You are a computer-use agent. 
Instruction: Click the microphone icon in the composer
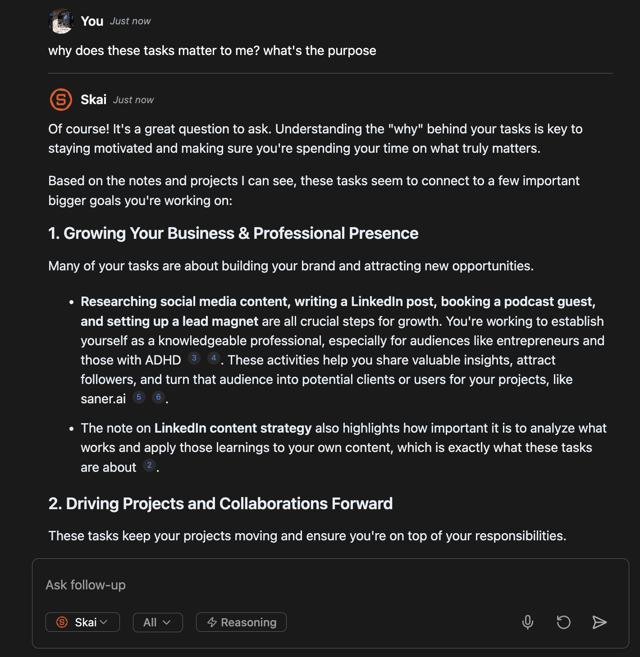527,622
